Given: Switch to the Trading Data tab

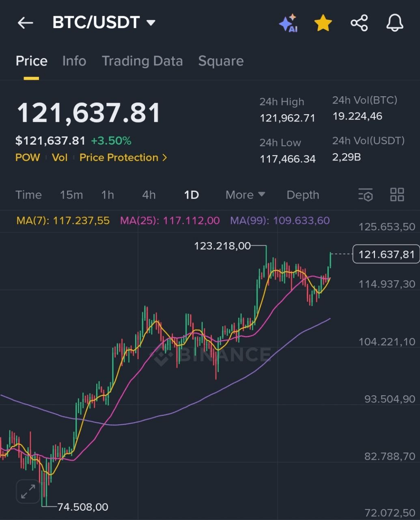Looking at the screenshot, I should [142, 61].
